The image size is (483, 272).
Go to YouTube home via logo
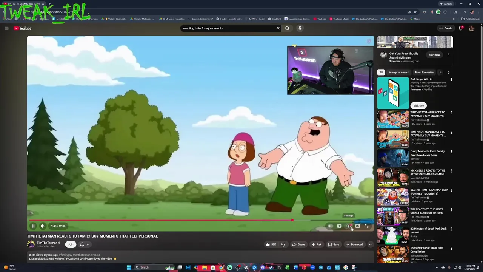(x=23, y=28)
